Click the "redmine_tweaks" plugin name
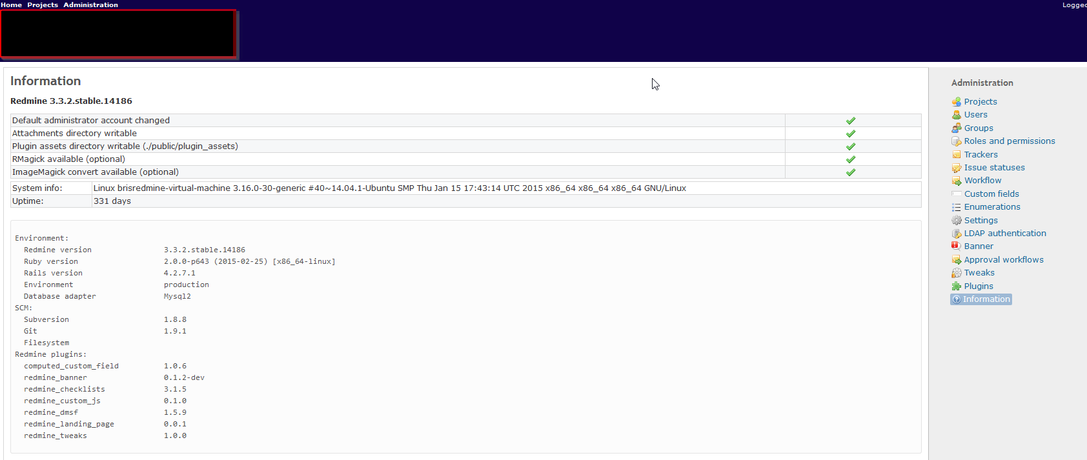1087x460 pixels. tap(56, 436)
